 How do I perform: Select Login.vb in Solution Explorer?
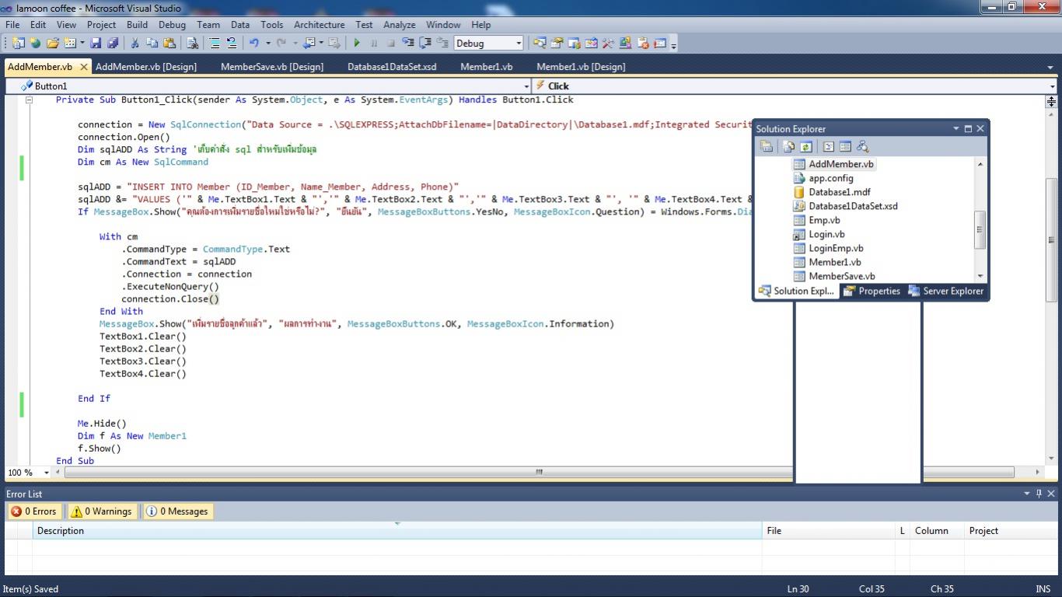click(826, 234)
